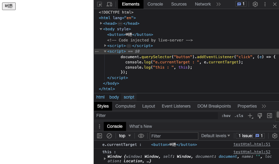Open the top execution context dropdown
The width and height of the screenshot is (279, 164).
click(125, 136)
